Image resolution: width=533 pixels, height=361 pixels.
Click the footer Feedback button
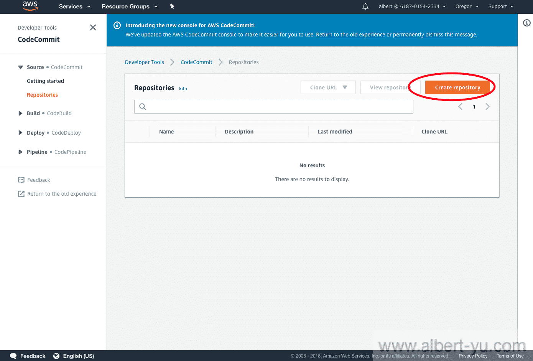click(33, 356)
